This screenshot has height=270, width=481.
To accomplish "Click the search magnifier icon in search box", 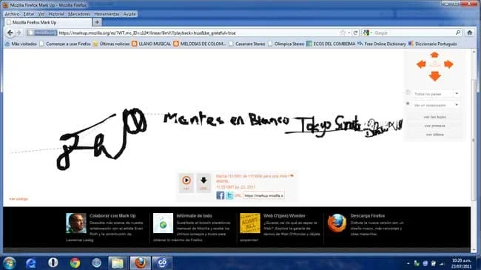I will tap(457, 33).
